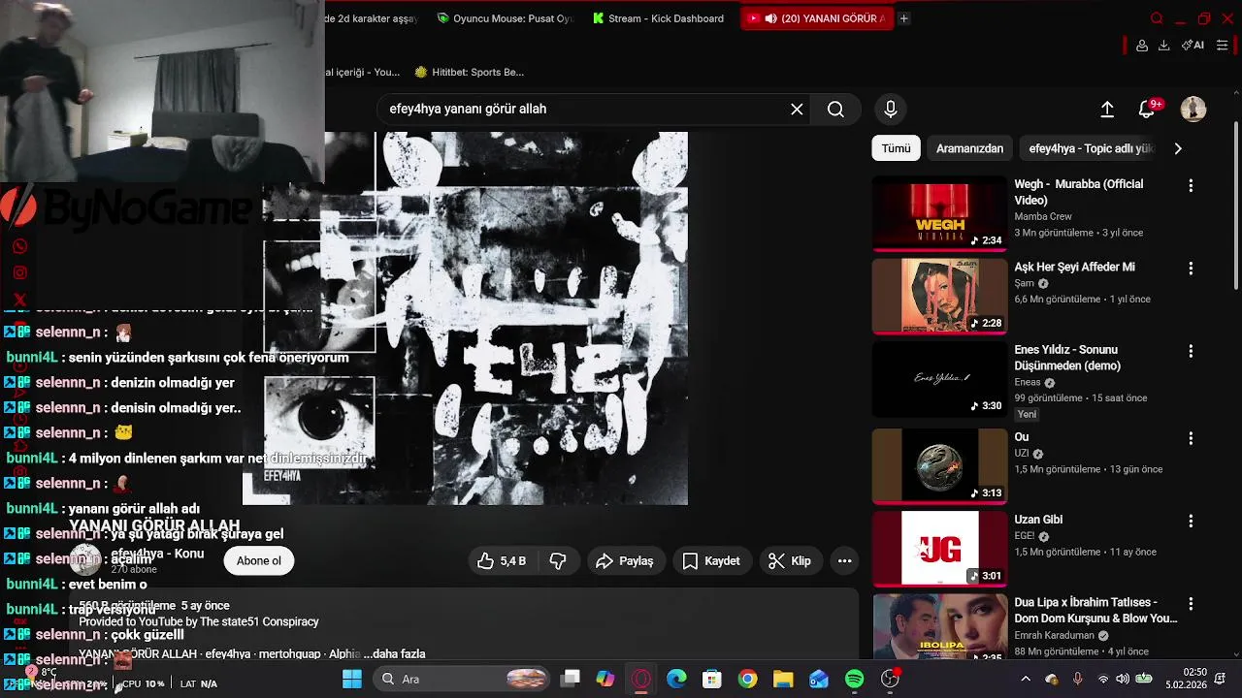Open the browser easy setup sliders icon
This screenshot has height=698, width=1242.
tap(1222, 46)
